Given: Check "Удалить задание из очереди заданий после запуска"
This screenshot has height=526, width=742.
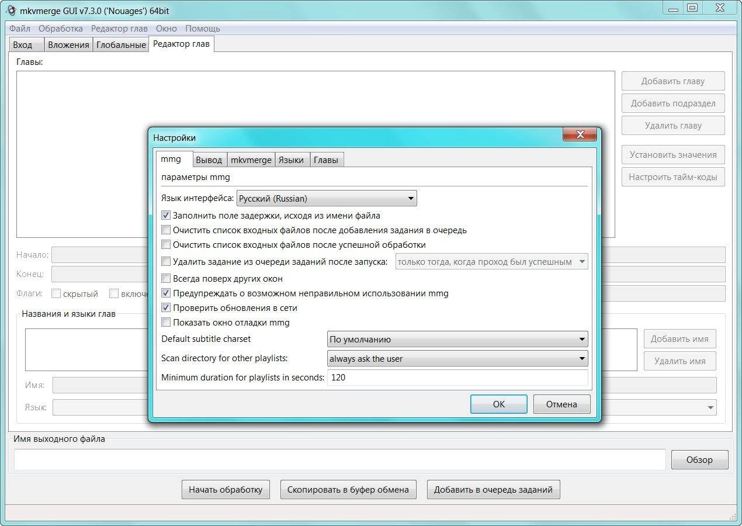Looking at the screenshot, I should click(x=166, y=262).
